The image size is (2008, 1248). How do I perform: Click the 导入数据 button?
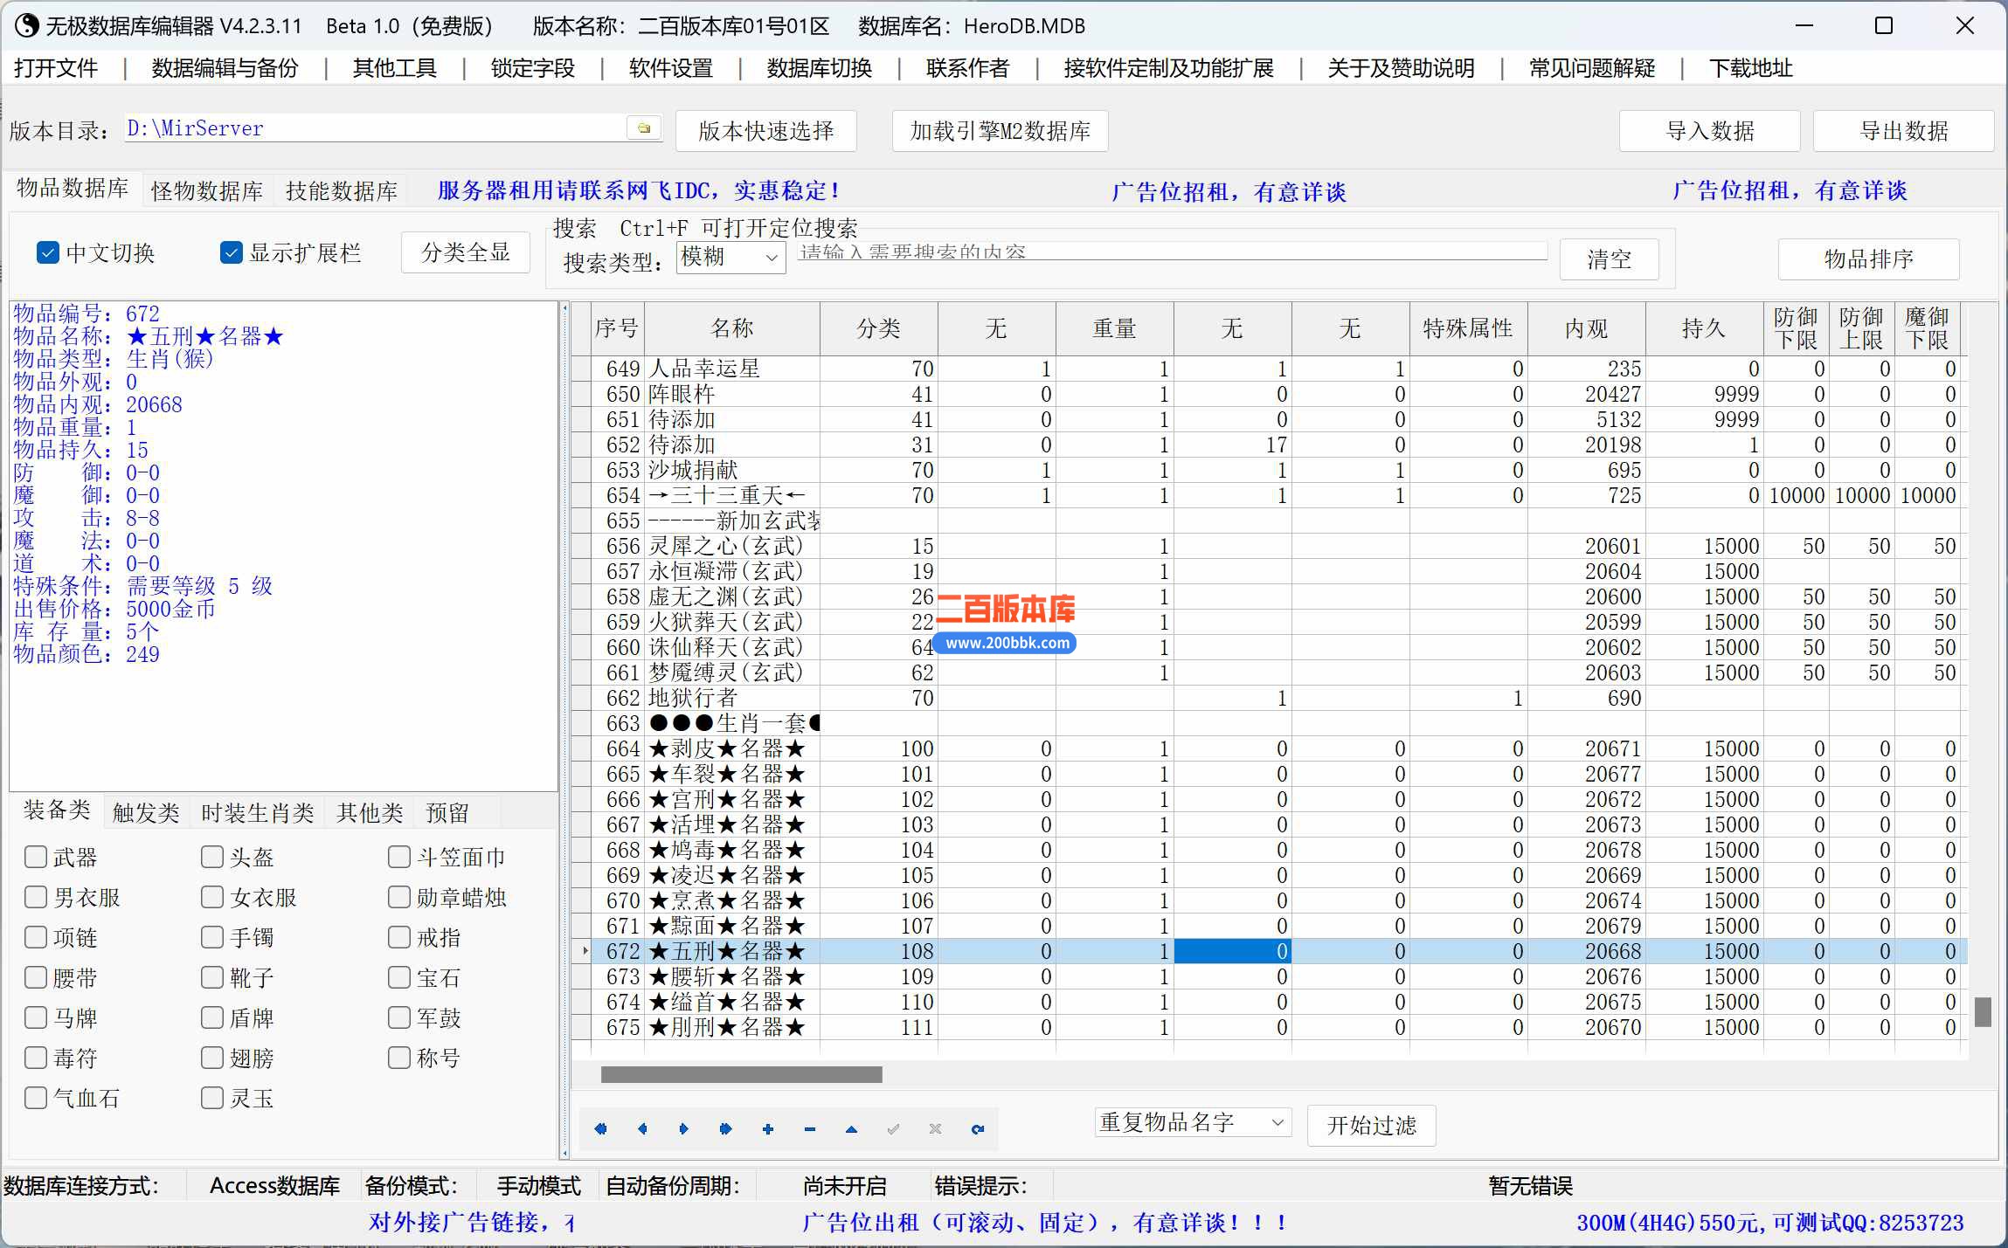tap(1710, 131)
